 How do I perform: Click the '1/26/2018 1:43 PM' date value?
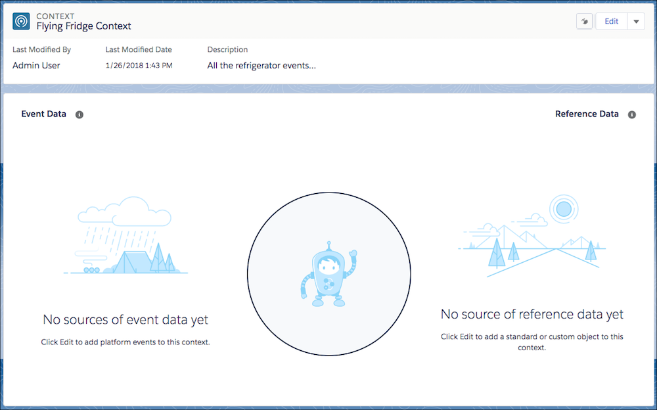(139, 66)
